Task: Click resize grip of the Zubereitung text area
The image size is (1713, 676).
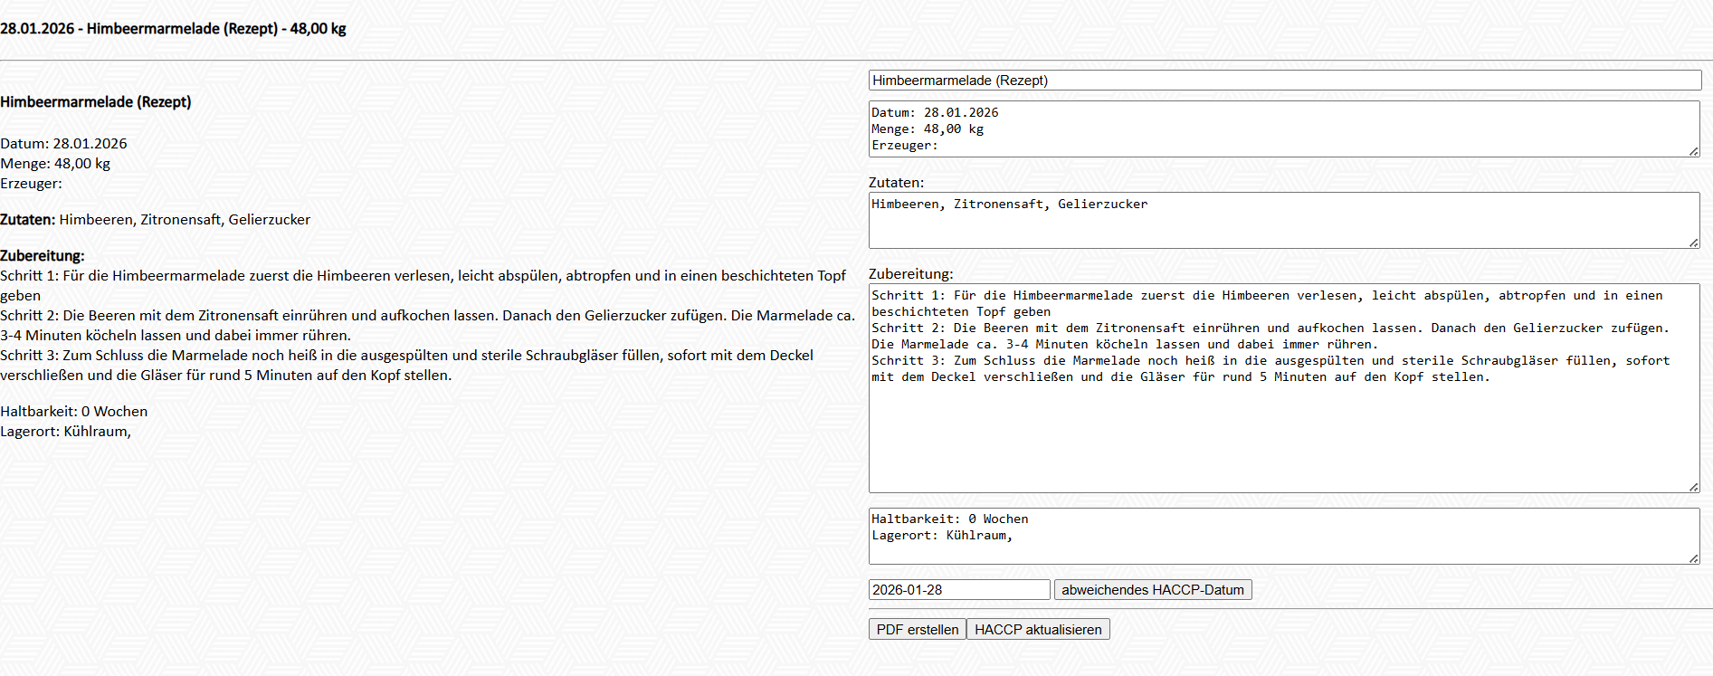Action: tap(1693, 487)
